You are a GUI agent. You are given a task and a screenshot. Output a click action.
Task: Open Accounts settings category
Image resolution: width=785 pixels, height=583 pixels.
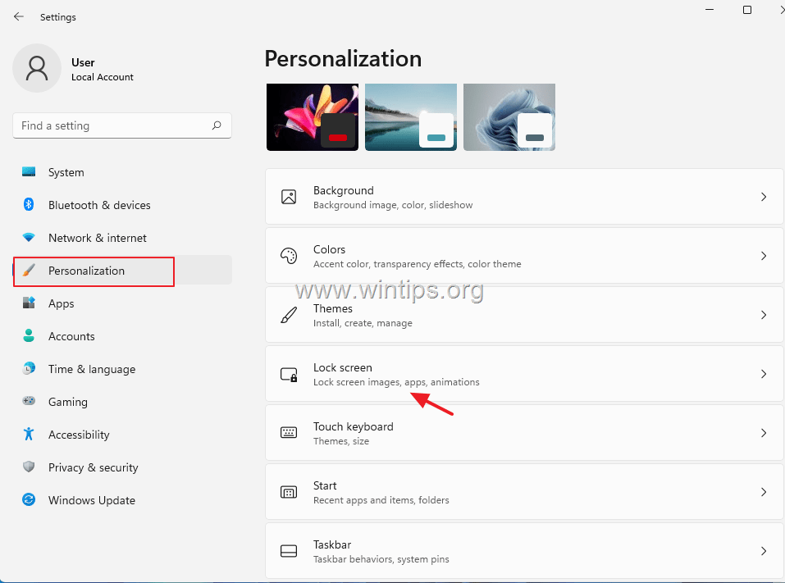122,336
